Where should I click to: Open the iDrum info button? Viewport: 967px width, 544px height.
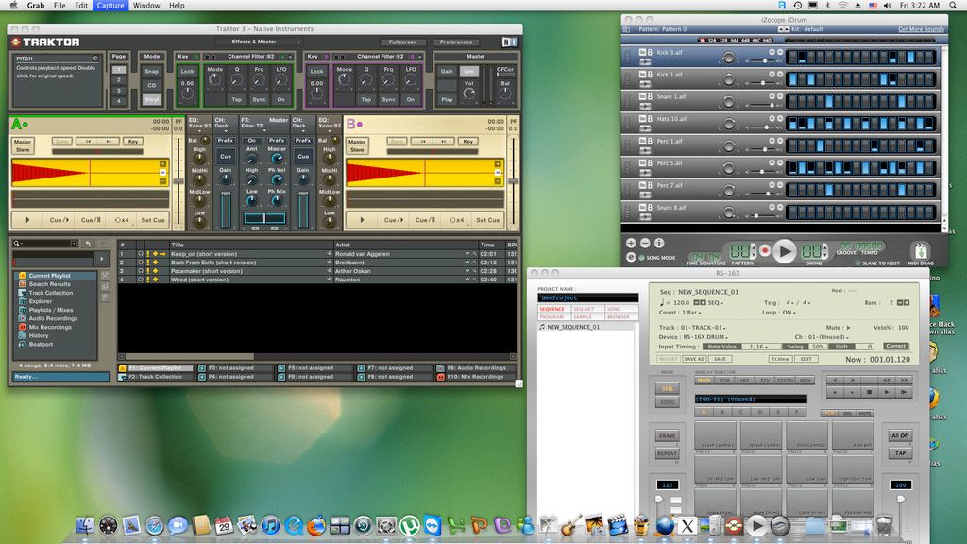[659, 243]
